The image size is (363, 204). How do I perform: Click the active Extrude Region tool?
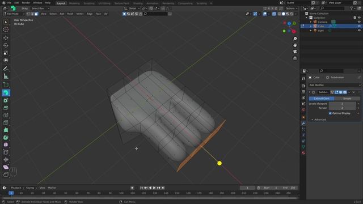tap(6, 93)
